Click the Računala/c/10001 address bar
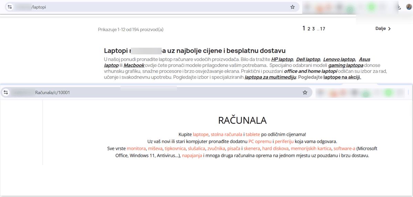Viewport: 413px width, 197px height. coord(156,92)
